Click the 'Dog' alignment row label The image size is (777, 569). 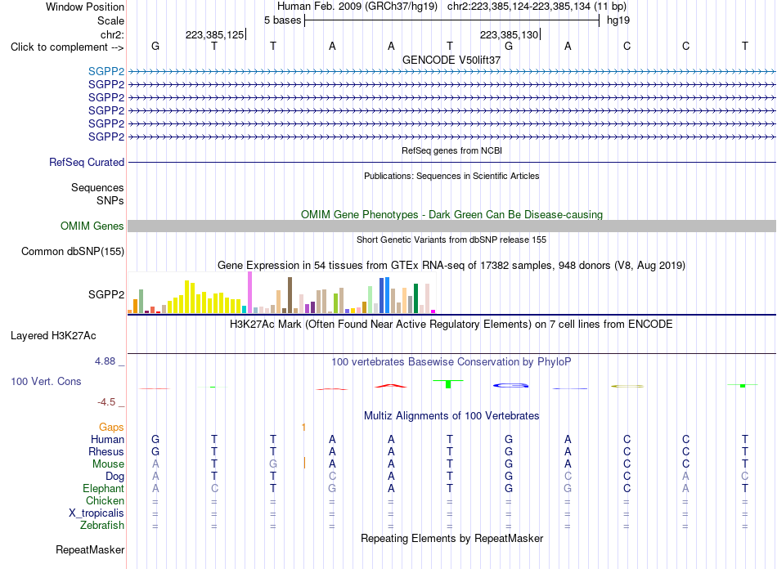point(115,477)
